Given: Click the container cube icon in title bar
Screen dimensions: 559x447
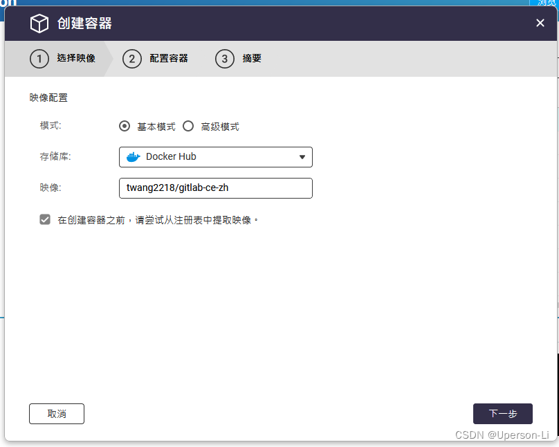Looking at the screenshot, I should (x=39, y=24).
